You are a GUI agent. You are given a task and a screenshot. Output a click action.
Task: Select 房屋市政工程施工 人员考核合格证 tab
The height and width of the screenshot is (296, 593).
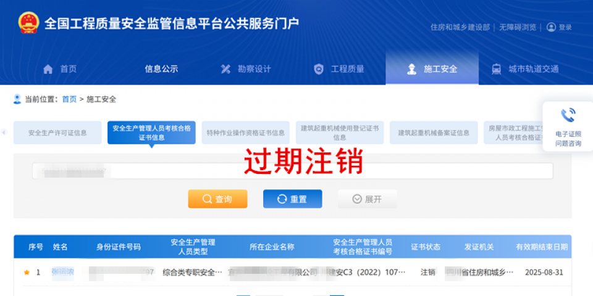513,133
